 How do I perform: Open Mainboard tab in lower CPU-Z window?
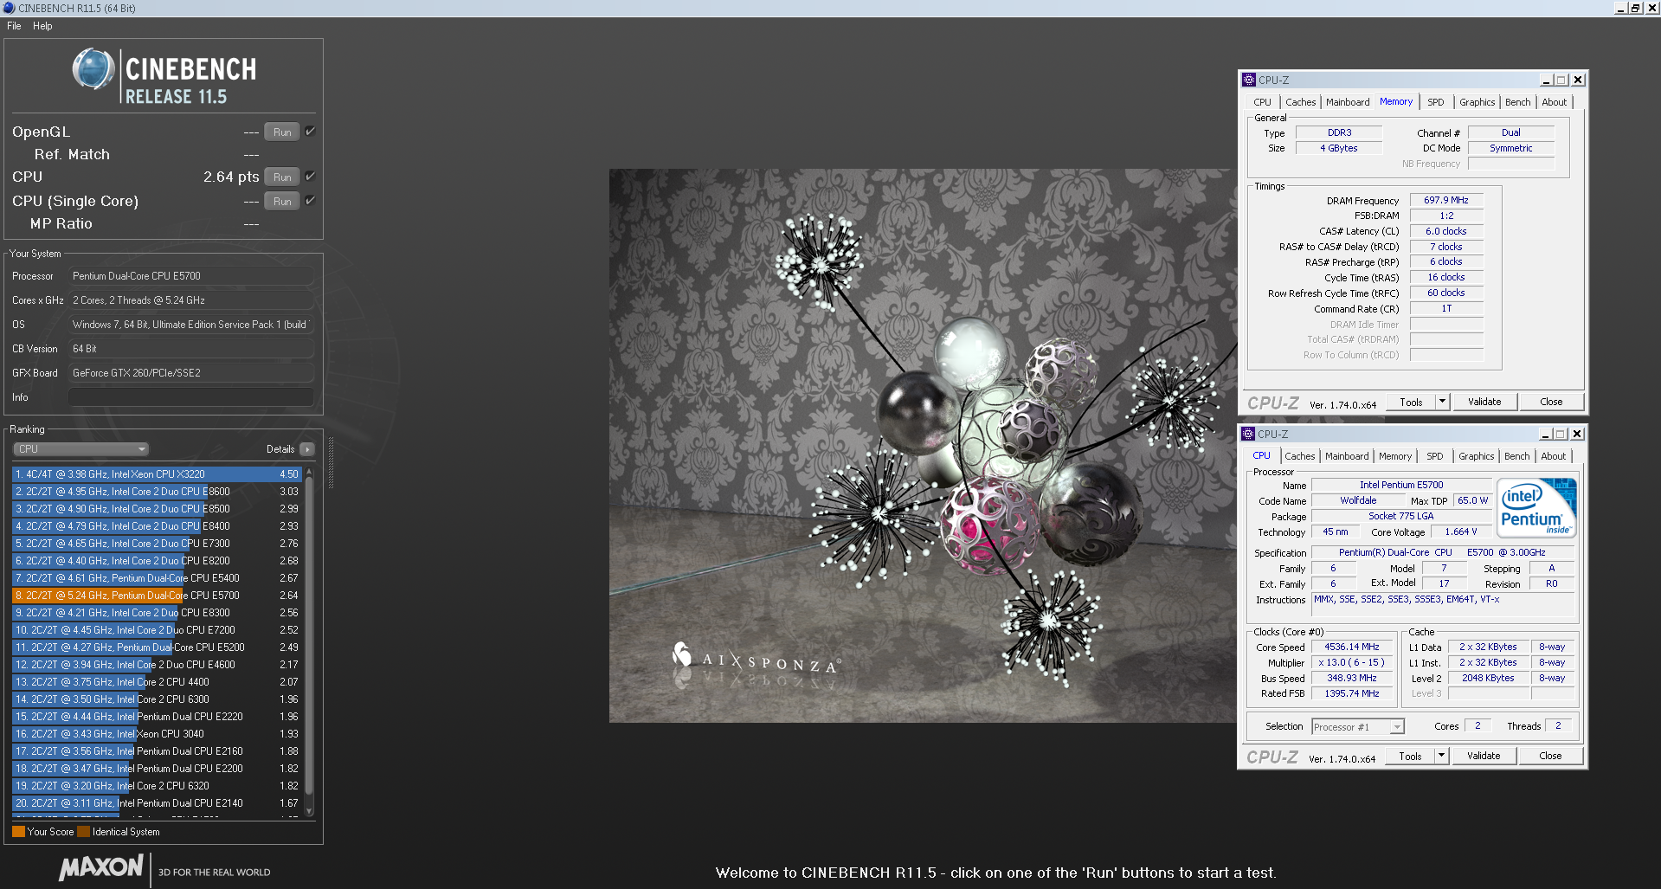[x=1347, y=456]
